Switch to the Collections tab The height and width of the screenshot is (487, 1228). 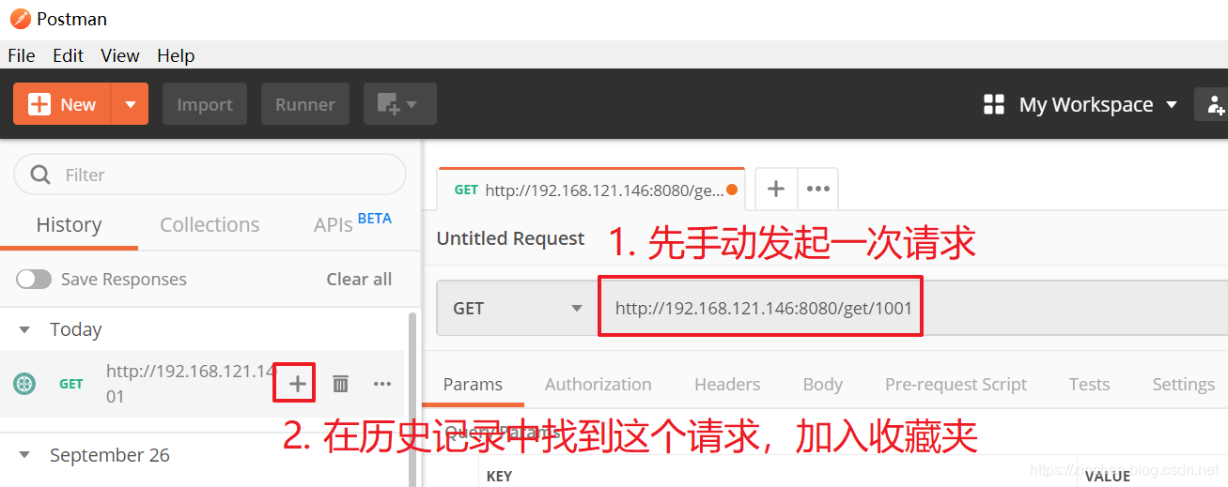(210, 225)
